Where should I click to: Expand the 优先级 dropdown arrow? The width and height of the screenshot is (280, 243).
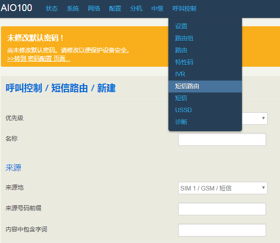pos(263,118)
